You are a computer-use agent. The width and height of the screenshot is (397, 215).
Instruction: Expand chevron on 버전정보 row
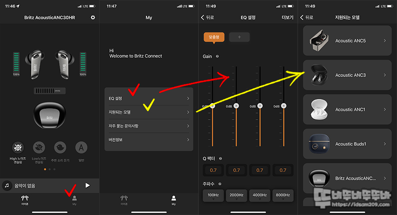click(188, 140)
